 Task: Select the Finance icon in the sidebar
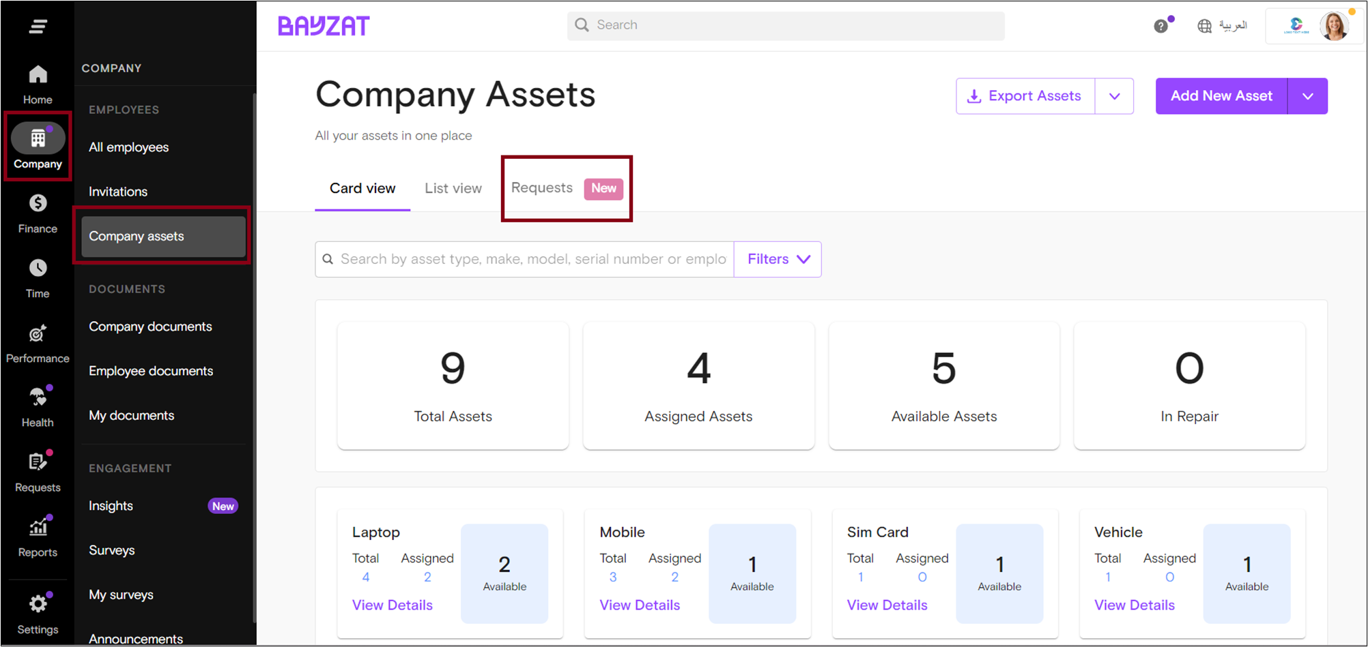[38, 213]
